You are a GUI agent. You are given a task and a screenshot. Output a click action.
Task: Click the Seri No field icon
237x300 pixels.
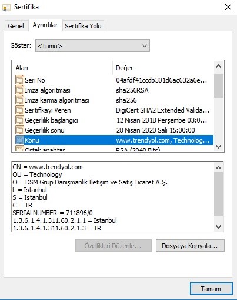(x=19, y=80)
